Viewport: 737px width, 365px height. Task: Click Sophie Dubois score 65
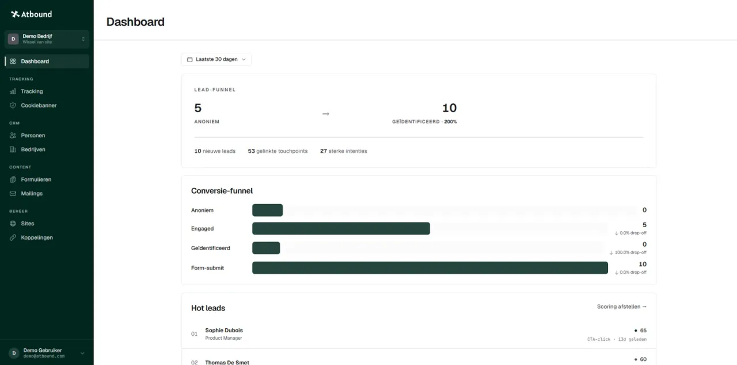tap(640, 331)
